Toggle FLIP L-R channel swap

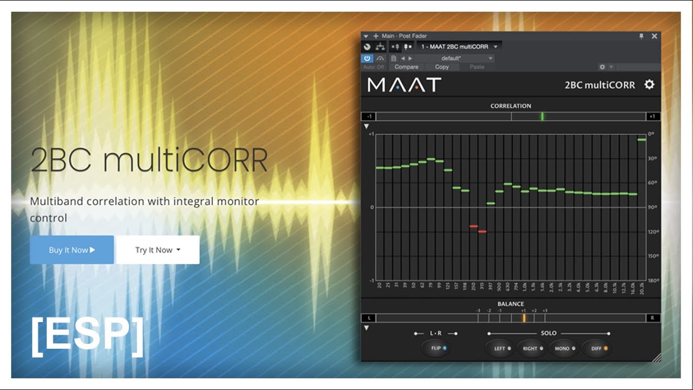436,348
